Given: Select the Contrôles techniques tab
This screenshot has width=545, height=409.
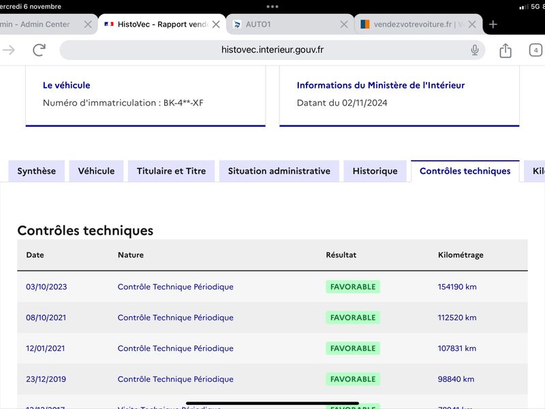Looking at the screenshot, I should tap(465, 171).
